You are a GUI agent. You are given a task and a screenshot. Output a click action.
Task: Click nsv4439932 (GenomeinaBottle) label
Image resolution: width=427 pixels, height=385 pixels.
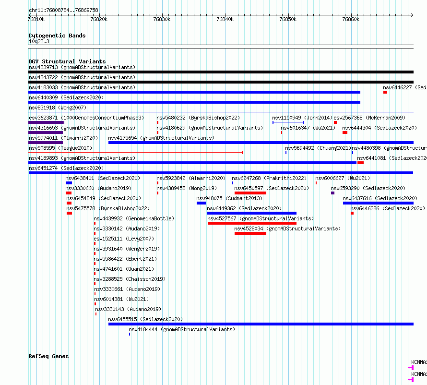pos(134,218)
